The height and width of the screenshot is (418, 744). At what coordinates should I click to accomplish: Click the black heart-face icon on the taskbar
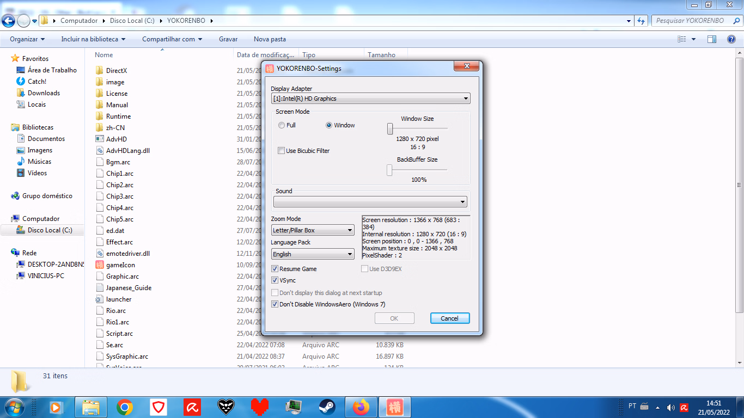point(226,407)
